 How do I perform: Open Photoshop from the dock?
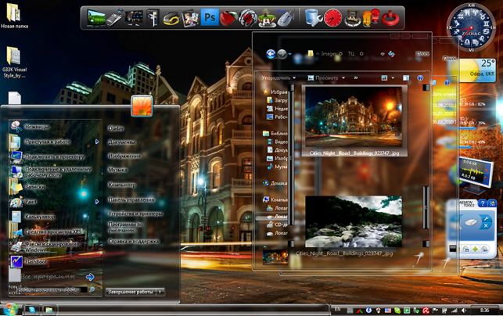click(210, 17)
